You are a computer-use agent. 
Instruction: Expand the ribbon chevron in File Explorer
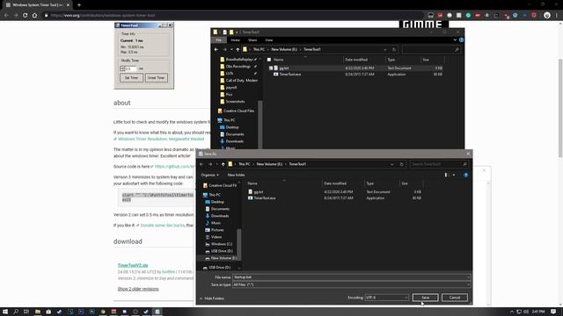tap(456, 40)
